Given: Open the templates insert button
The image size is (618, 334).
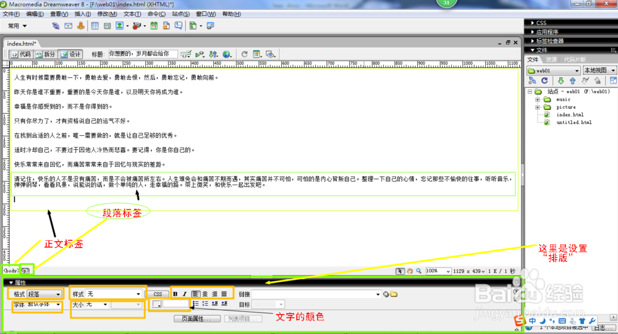Looking at the screenshot, I should [x=193, y=26].
